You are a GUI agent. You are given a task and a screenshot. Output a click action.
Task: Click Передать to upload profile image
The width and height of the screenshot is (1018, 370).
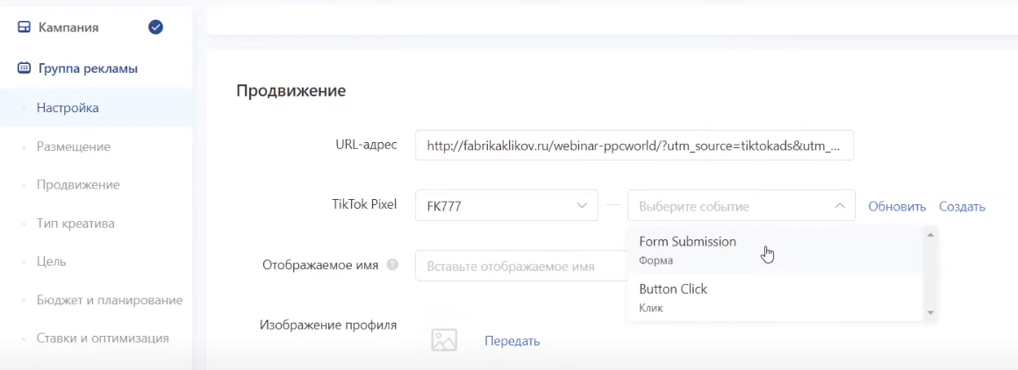[x=512, y=341]
